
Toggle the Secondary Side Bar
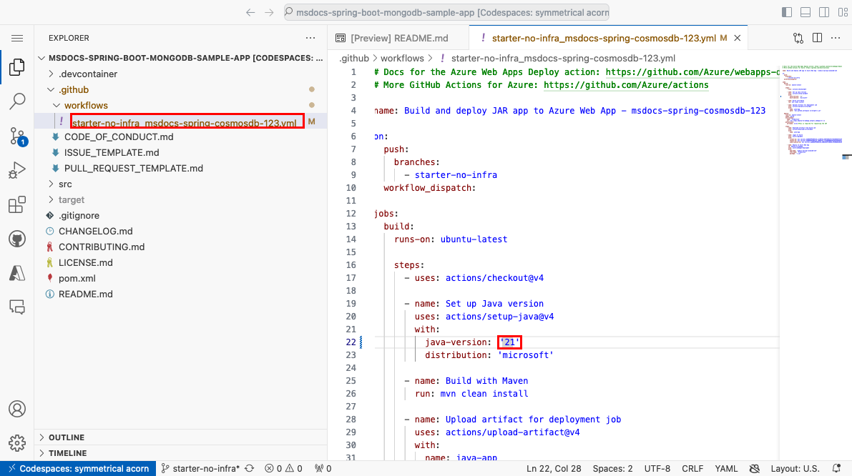pos(824,11)
